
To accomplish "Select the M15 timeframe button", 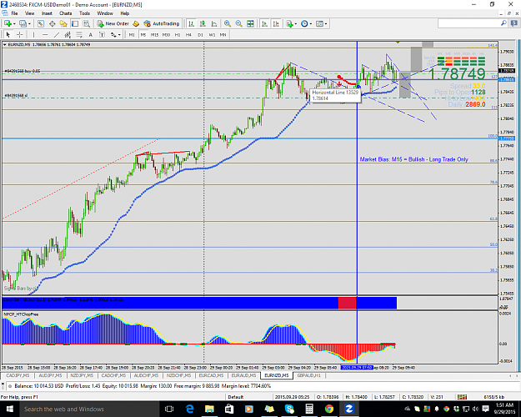I will pyautogui.click(x=154, y=34).
